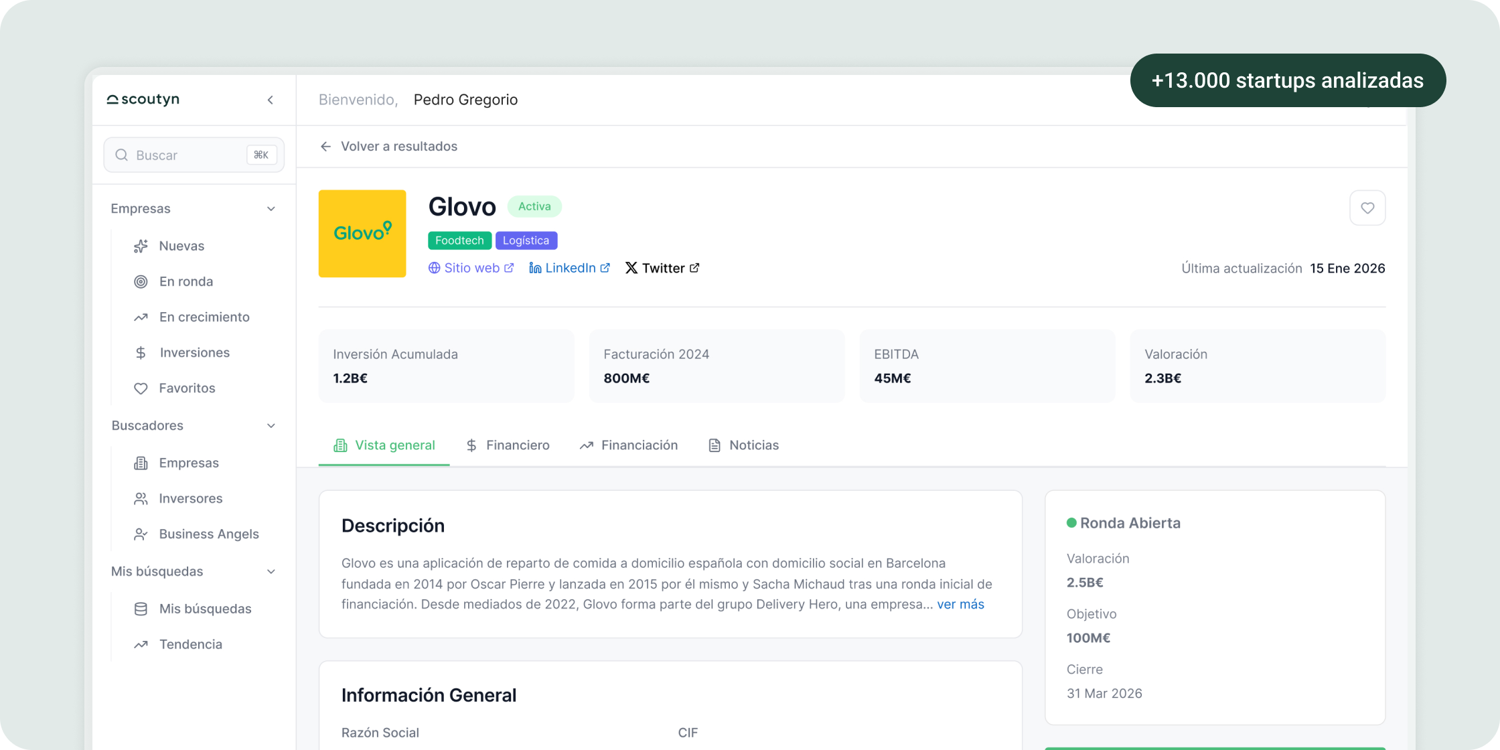Focus the Buscar search field

point(194,155)
